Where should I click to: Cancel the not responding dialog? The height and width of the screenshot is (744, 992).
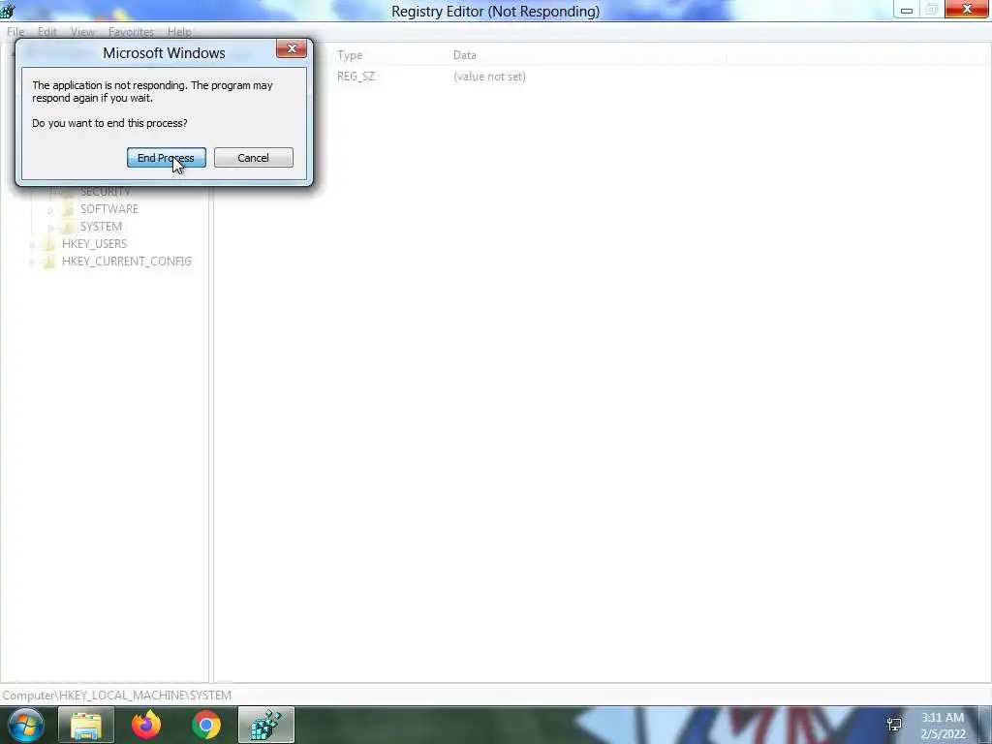253,158
